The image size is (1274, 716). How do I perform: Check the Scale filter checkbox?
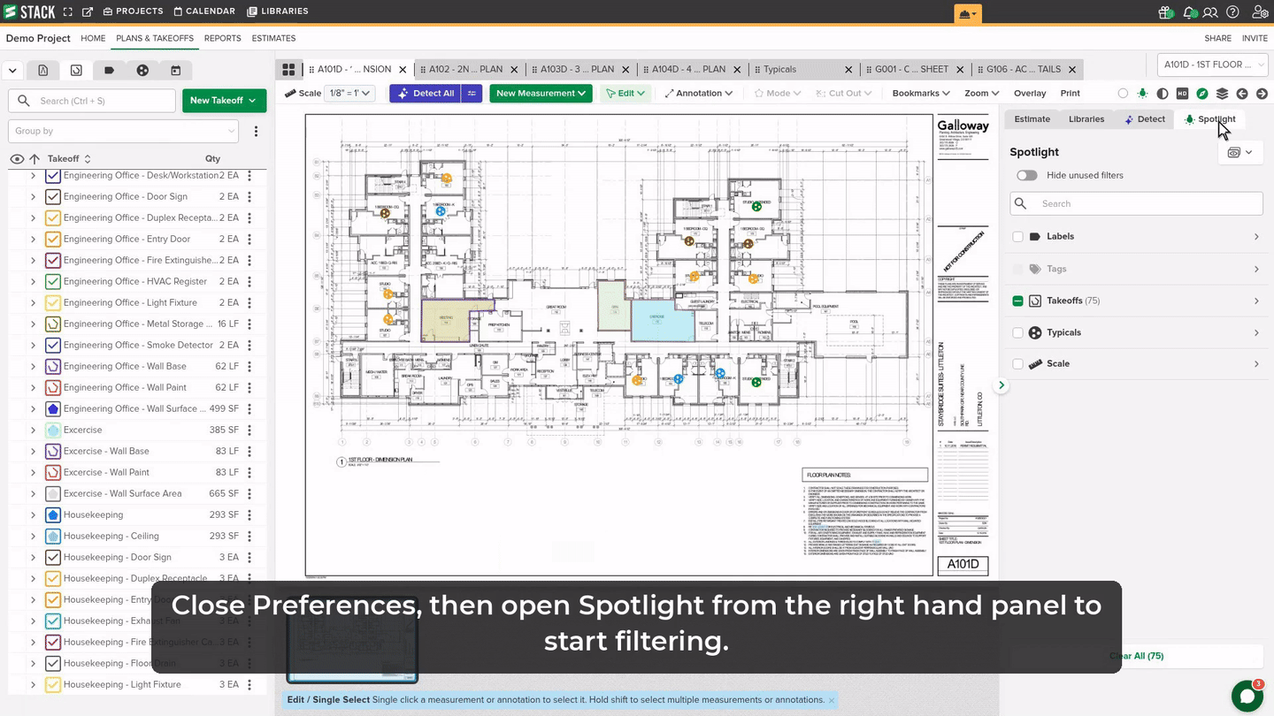tap(1017, 364)
